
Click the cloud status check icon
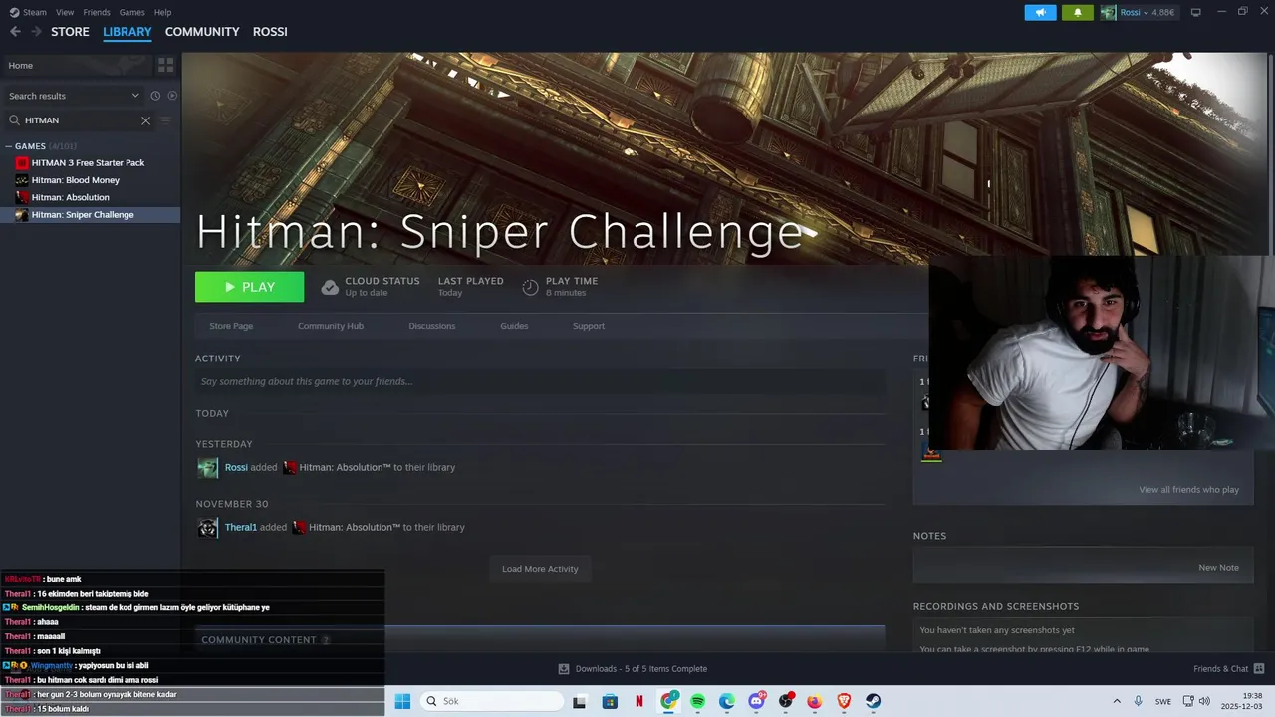coord(330,287)
